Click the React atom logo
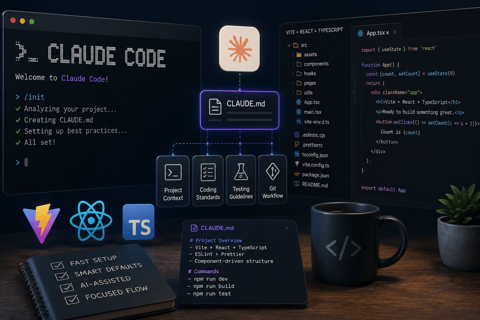 click(x=91, y=221)
